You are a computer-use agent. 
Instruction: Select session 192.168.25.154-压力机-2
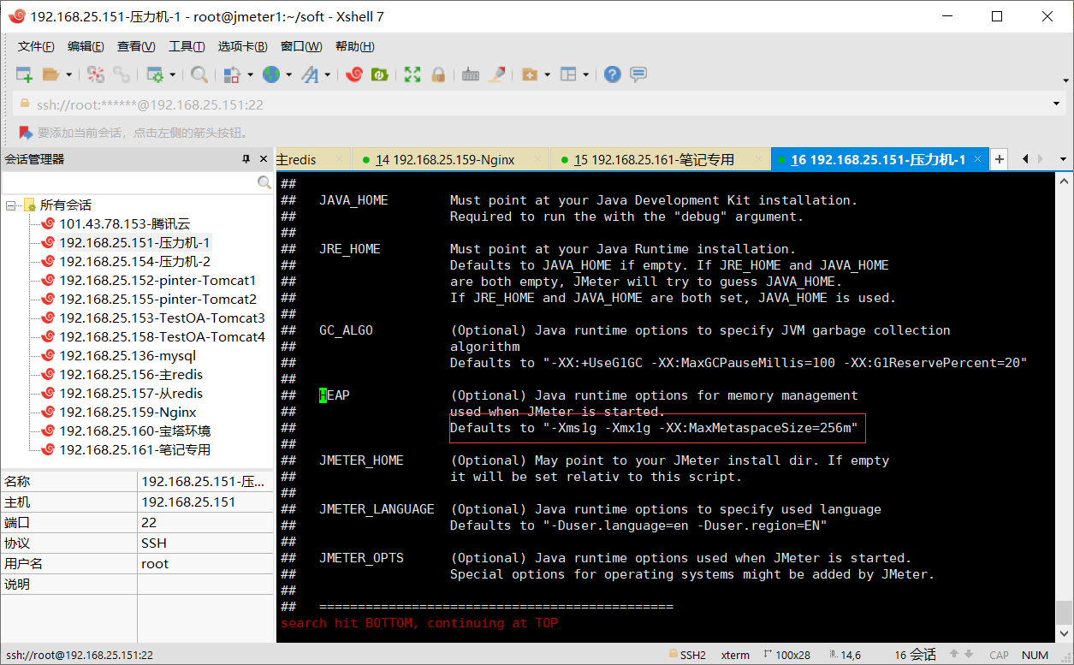pos(134,262)
